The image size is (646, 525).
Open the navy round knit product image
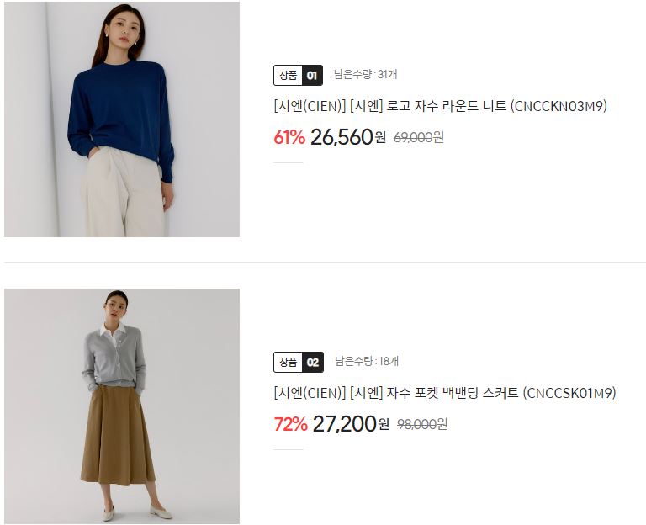pyautogui.click(x=122, y=119)
